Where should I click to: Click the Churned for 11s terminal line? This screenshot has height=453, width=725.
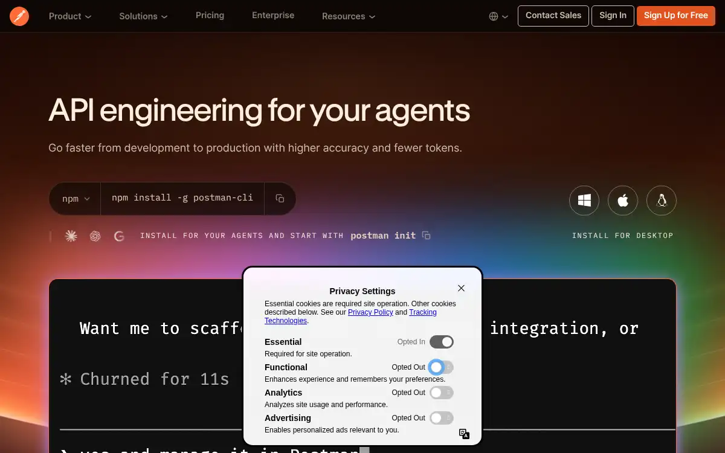pyautogui.click(x=144, y=379)
